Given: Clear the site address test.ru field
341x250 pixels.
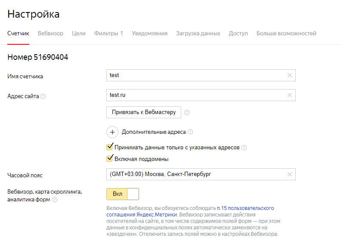Looking at the screenshot, I should coord(290,95).
